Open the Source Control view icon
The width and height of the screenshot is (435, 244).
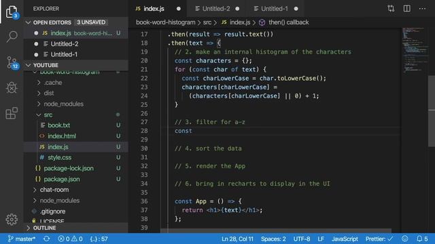click(12, 62)
